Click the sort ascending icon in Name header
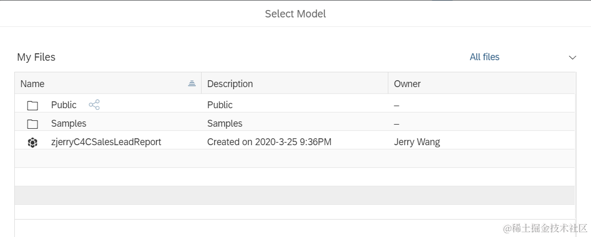The height and width of the screenshot is (237, 591). click(192, 83)
